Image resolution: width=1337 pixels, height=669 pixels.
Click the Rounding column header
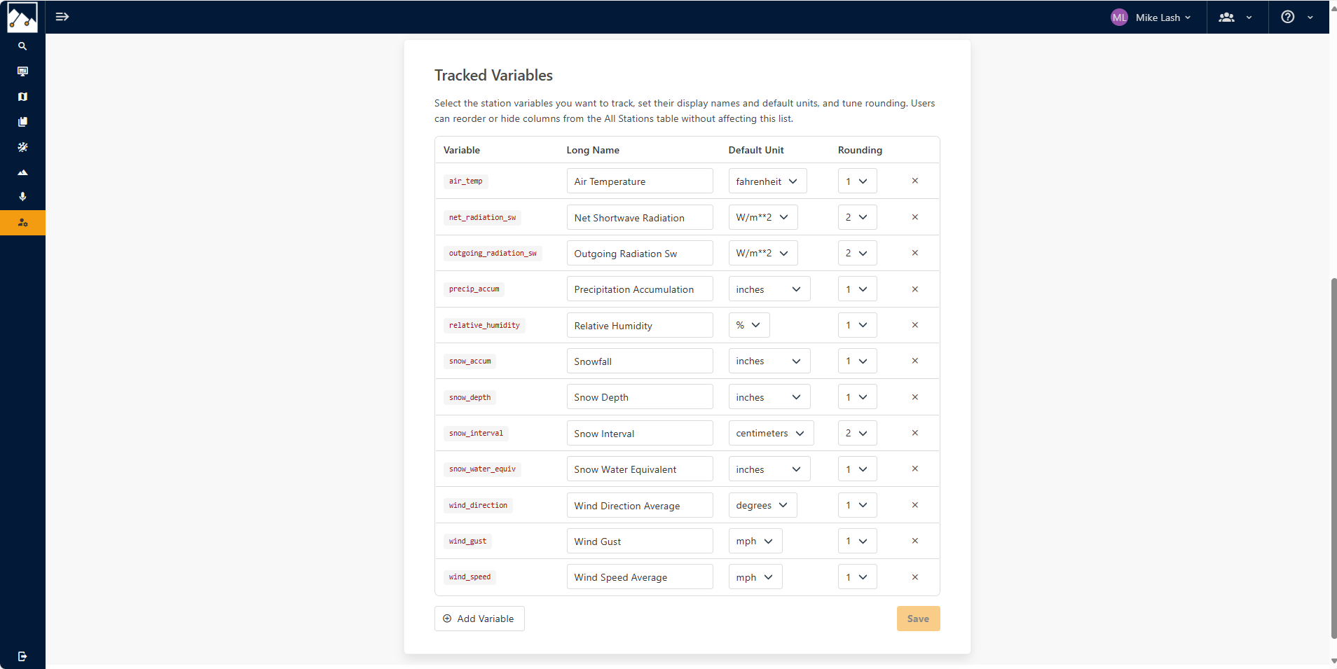[x=860, y=150]
